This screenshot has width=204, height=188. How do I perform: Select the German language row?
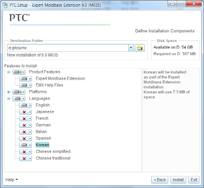[x=43, y=125]
